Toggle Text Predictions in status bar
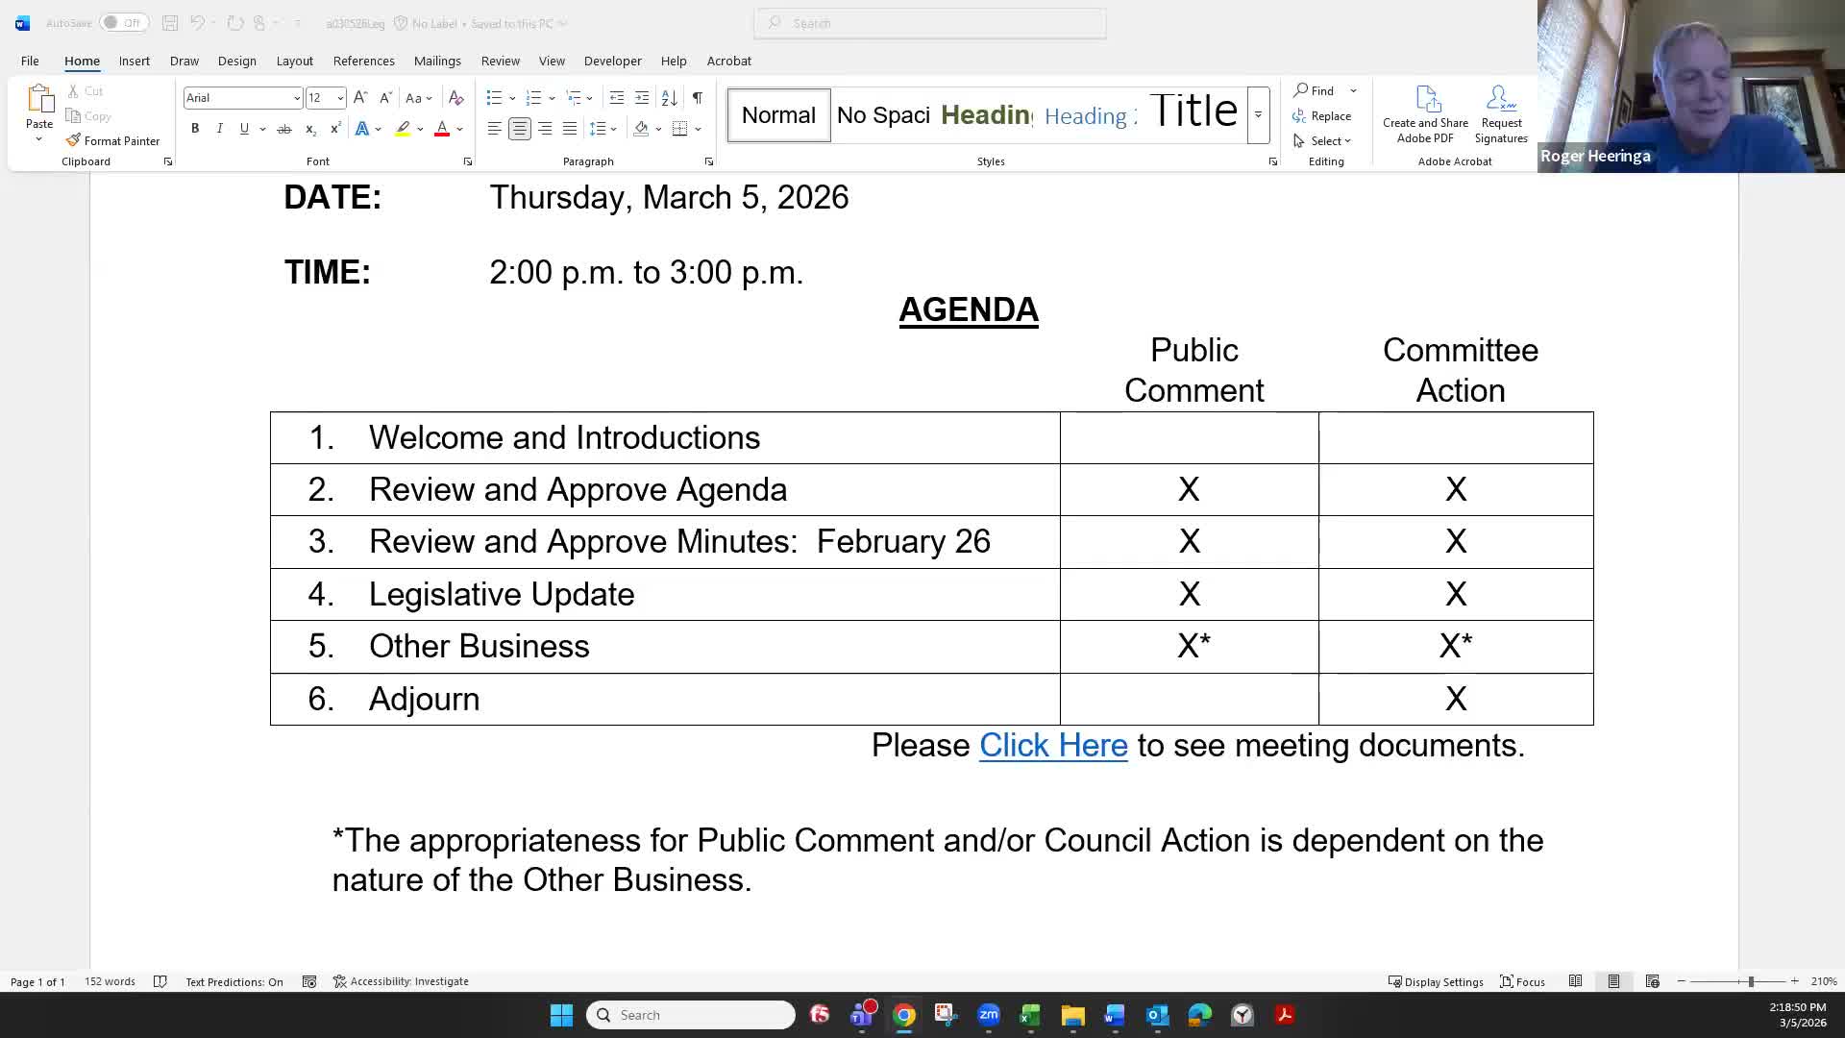Viewport: 1845px width, 1038px height. 234,981
